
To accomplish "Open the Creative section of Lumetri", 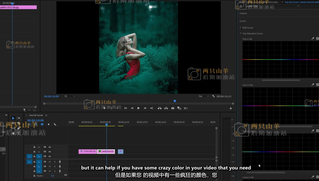I will pos(243,13).
